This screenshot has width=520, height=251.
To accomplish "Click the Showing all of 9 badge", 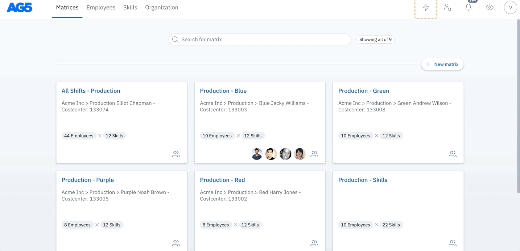I will 375,39.
